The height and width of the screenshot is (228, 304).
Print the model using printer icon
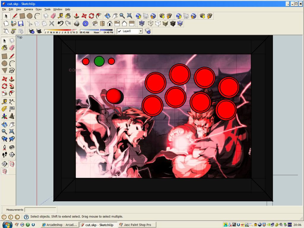coord(77,23)
